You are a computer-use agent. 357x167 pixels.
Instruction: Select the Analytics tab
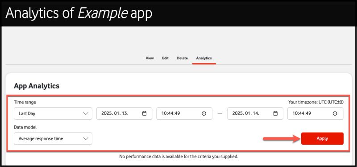204,58
